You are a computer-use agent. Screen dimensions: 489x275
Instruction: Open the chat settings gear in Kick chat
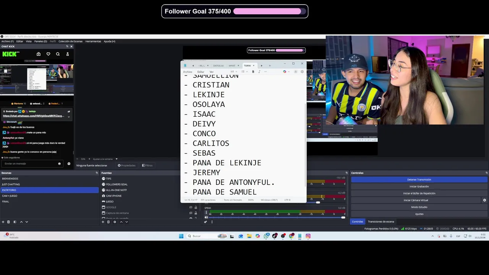[69, 163]
